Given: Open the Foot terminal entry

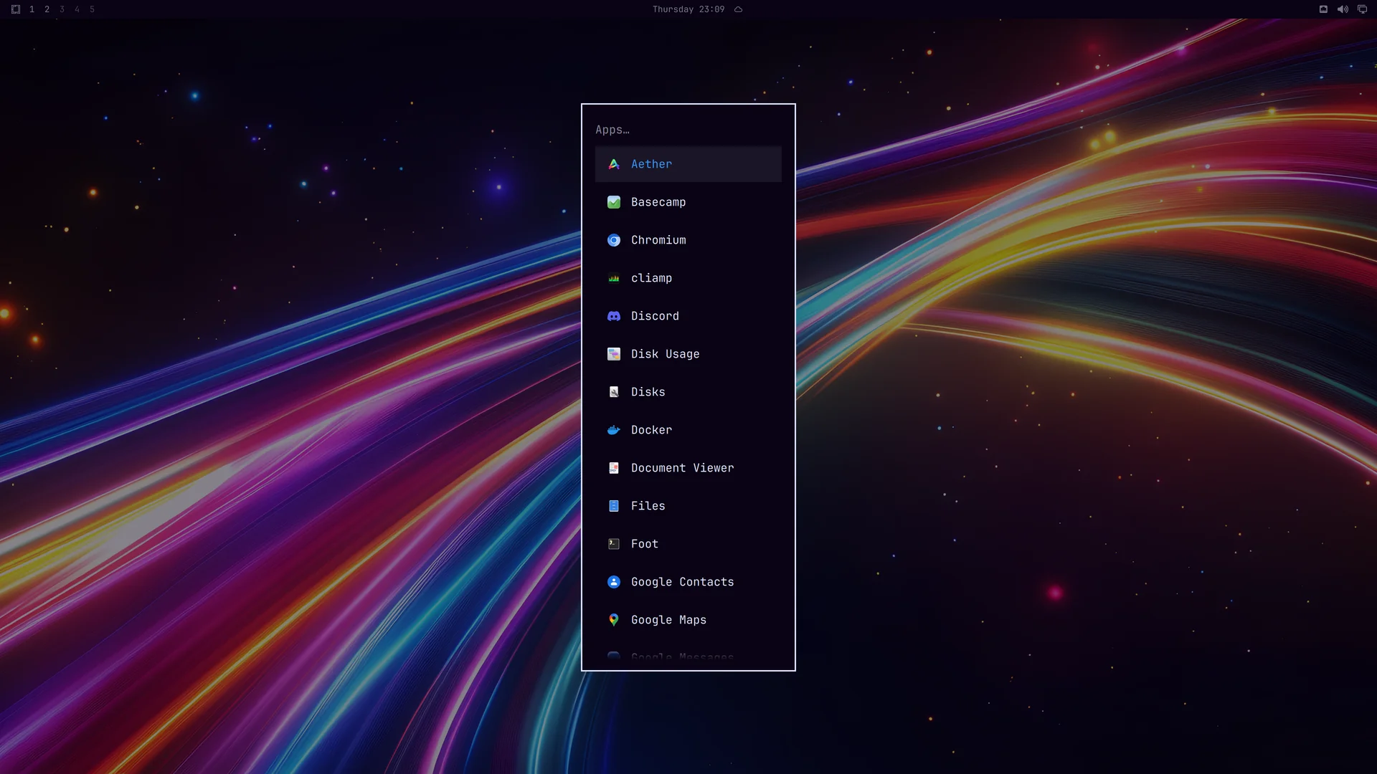Looking at the screenshot, I should tap(688, 544).
